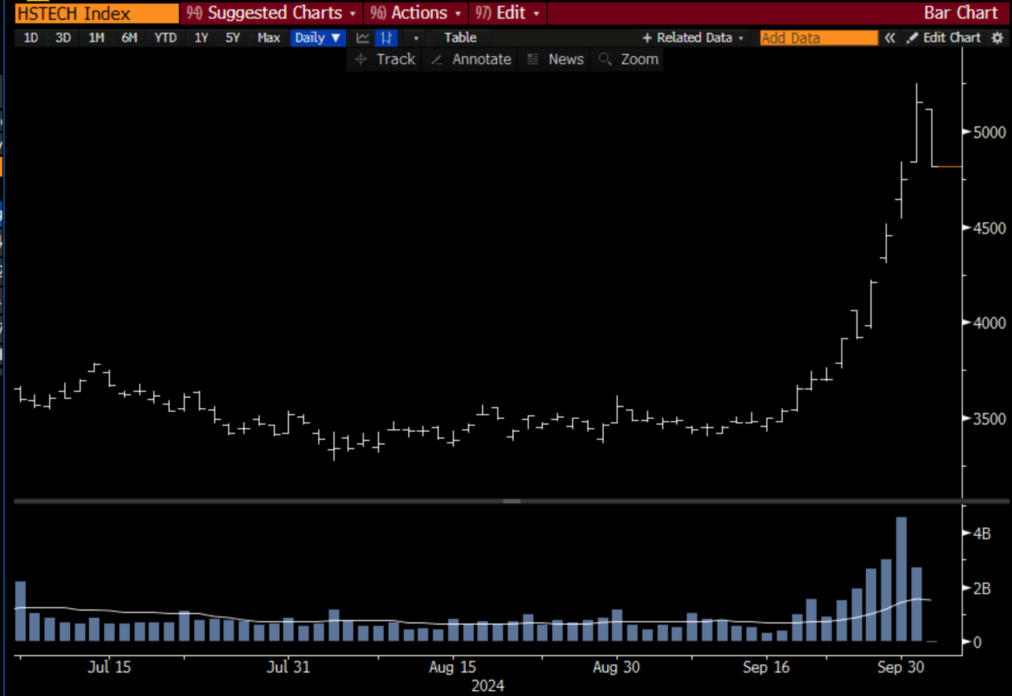Click the 4B volume axis label
1012x696 pixels.
tap(982, 533)
